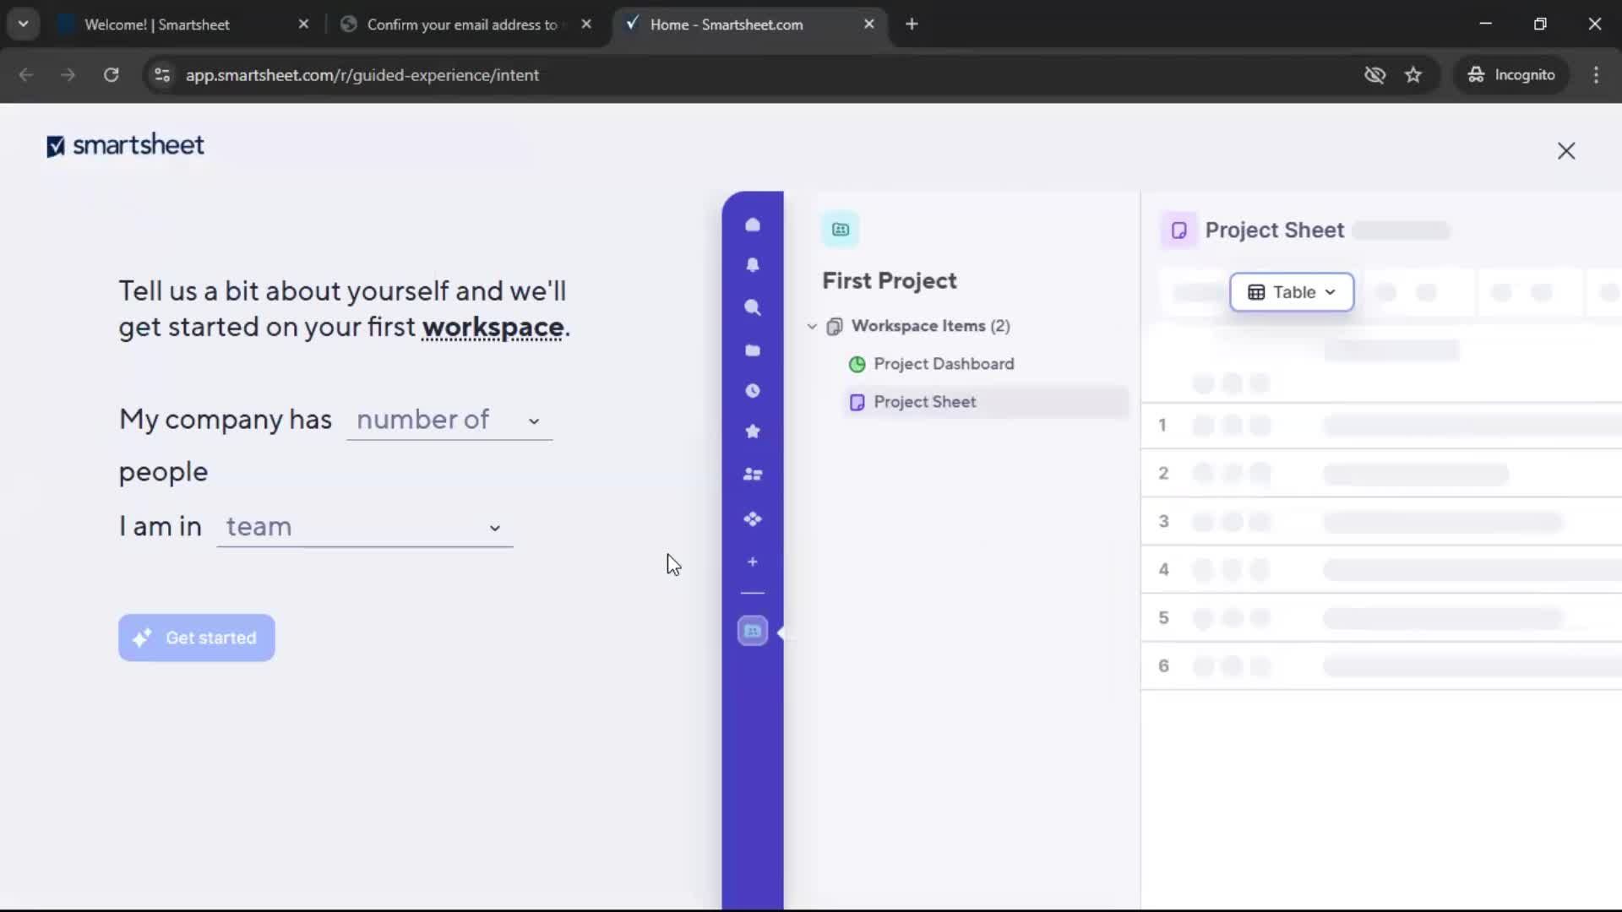Open Favorites via the star icon
The image size is (1622, 912).
click(x=753, y=432)
